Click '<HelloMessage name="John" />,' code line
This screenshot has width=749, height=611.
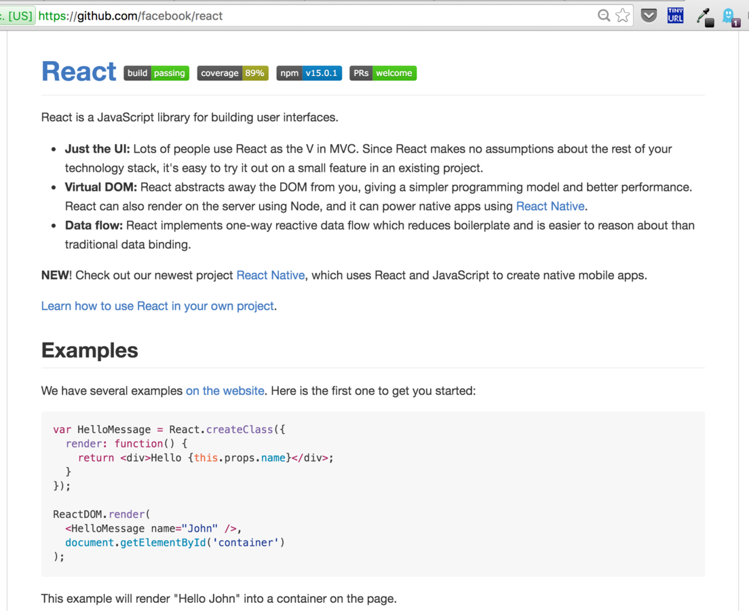[x=154, y=528]
